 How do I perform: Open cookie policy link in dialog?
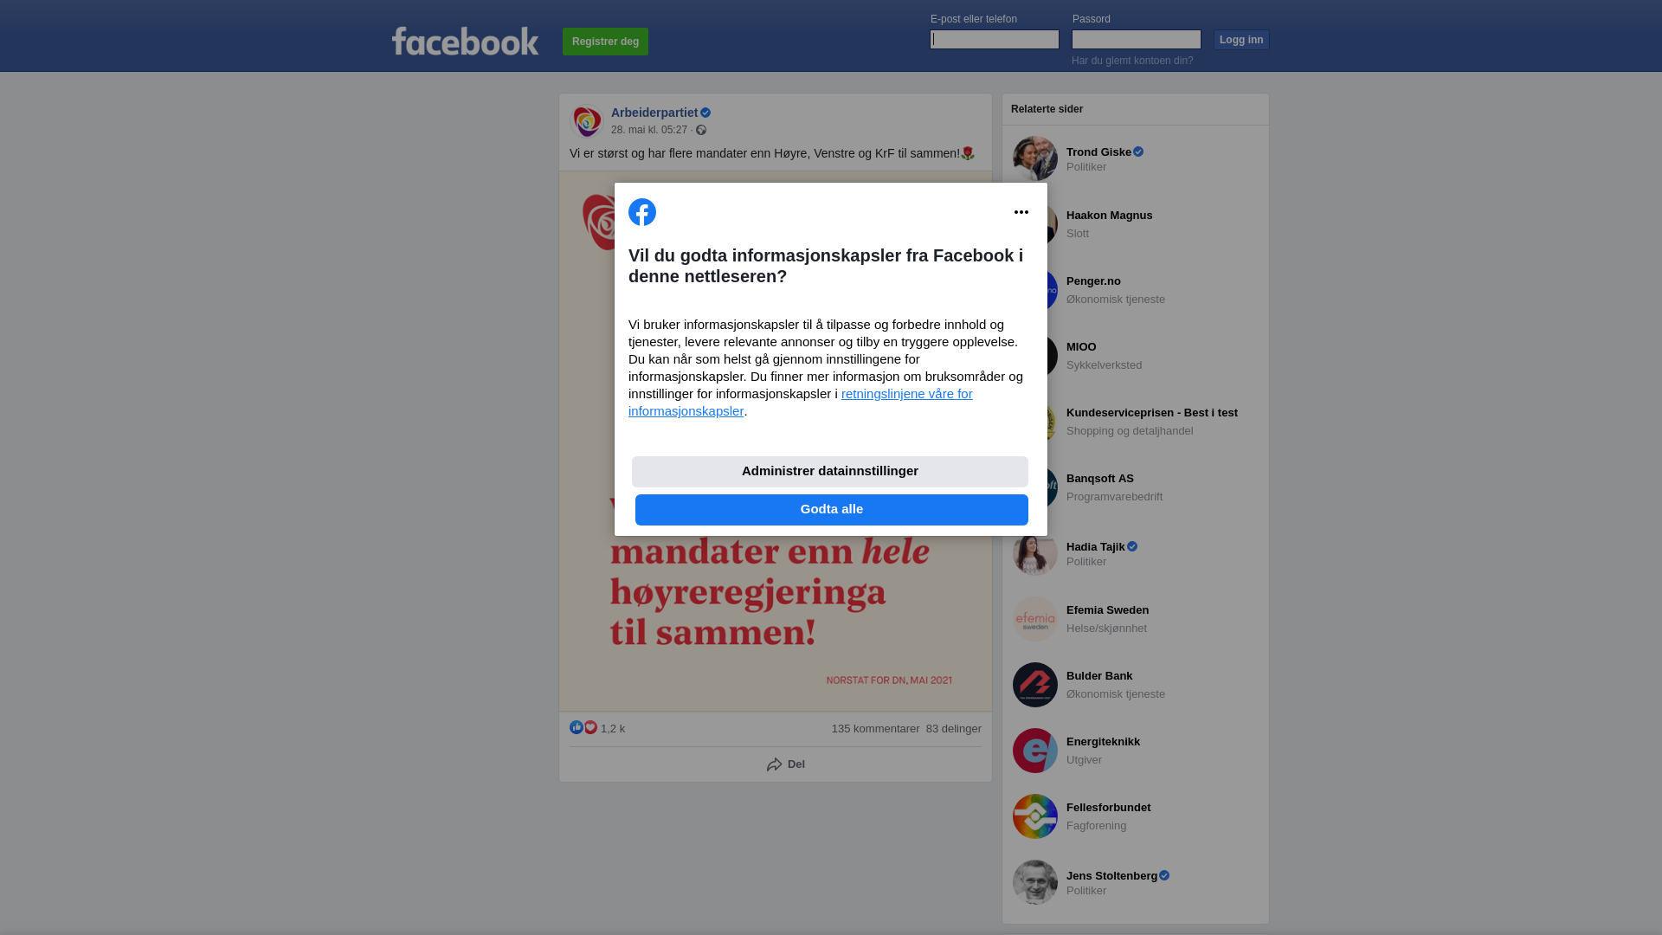[801, 403]
